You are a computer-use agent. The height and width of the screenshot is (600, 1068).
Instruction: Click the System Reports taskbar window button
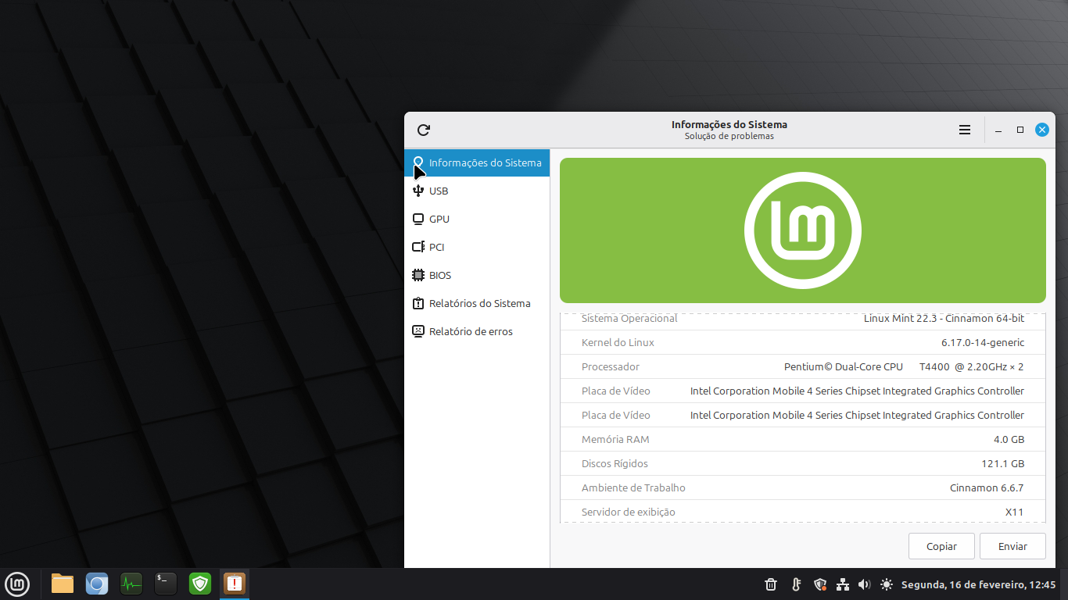tap(234, 584)
